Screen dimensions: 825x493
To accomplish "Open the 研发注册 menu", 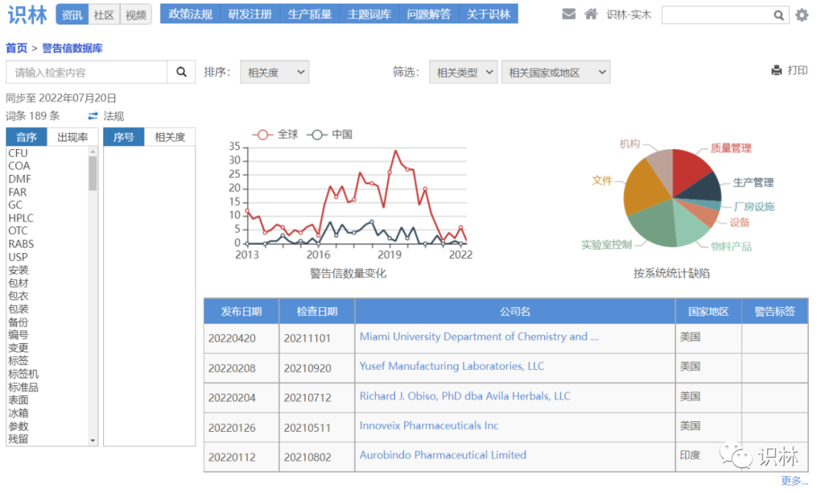I will (x=250, y=15).
